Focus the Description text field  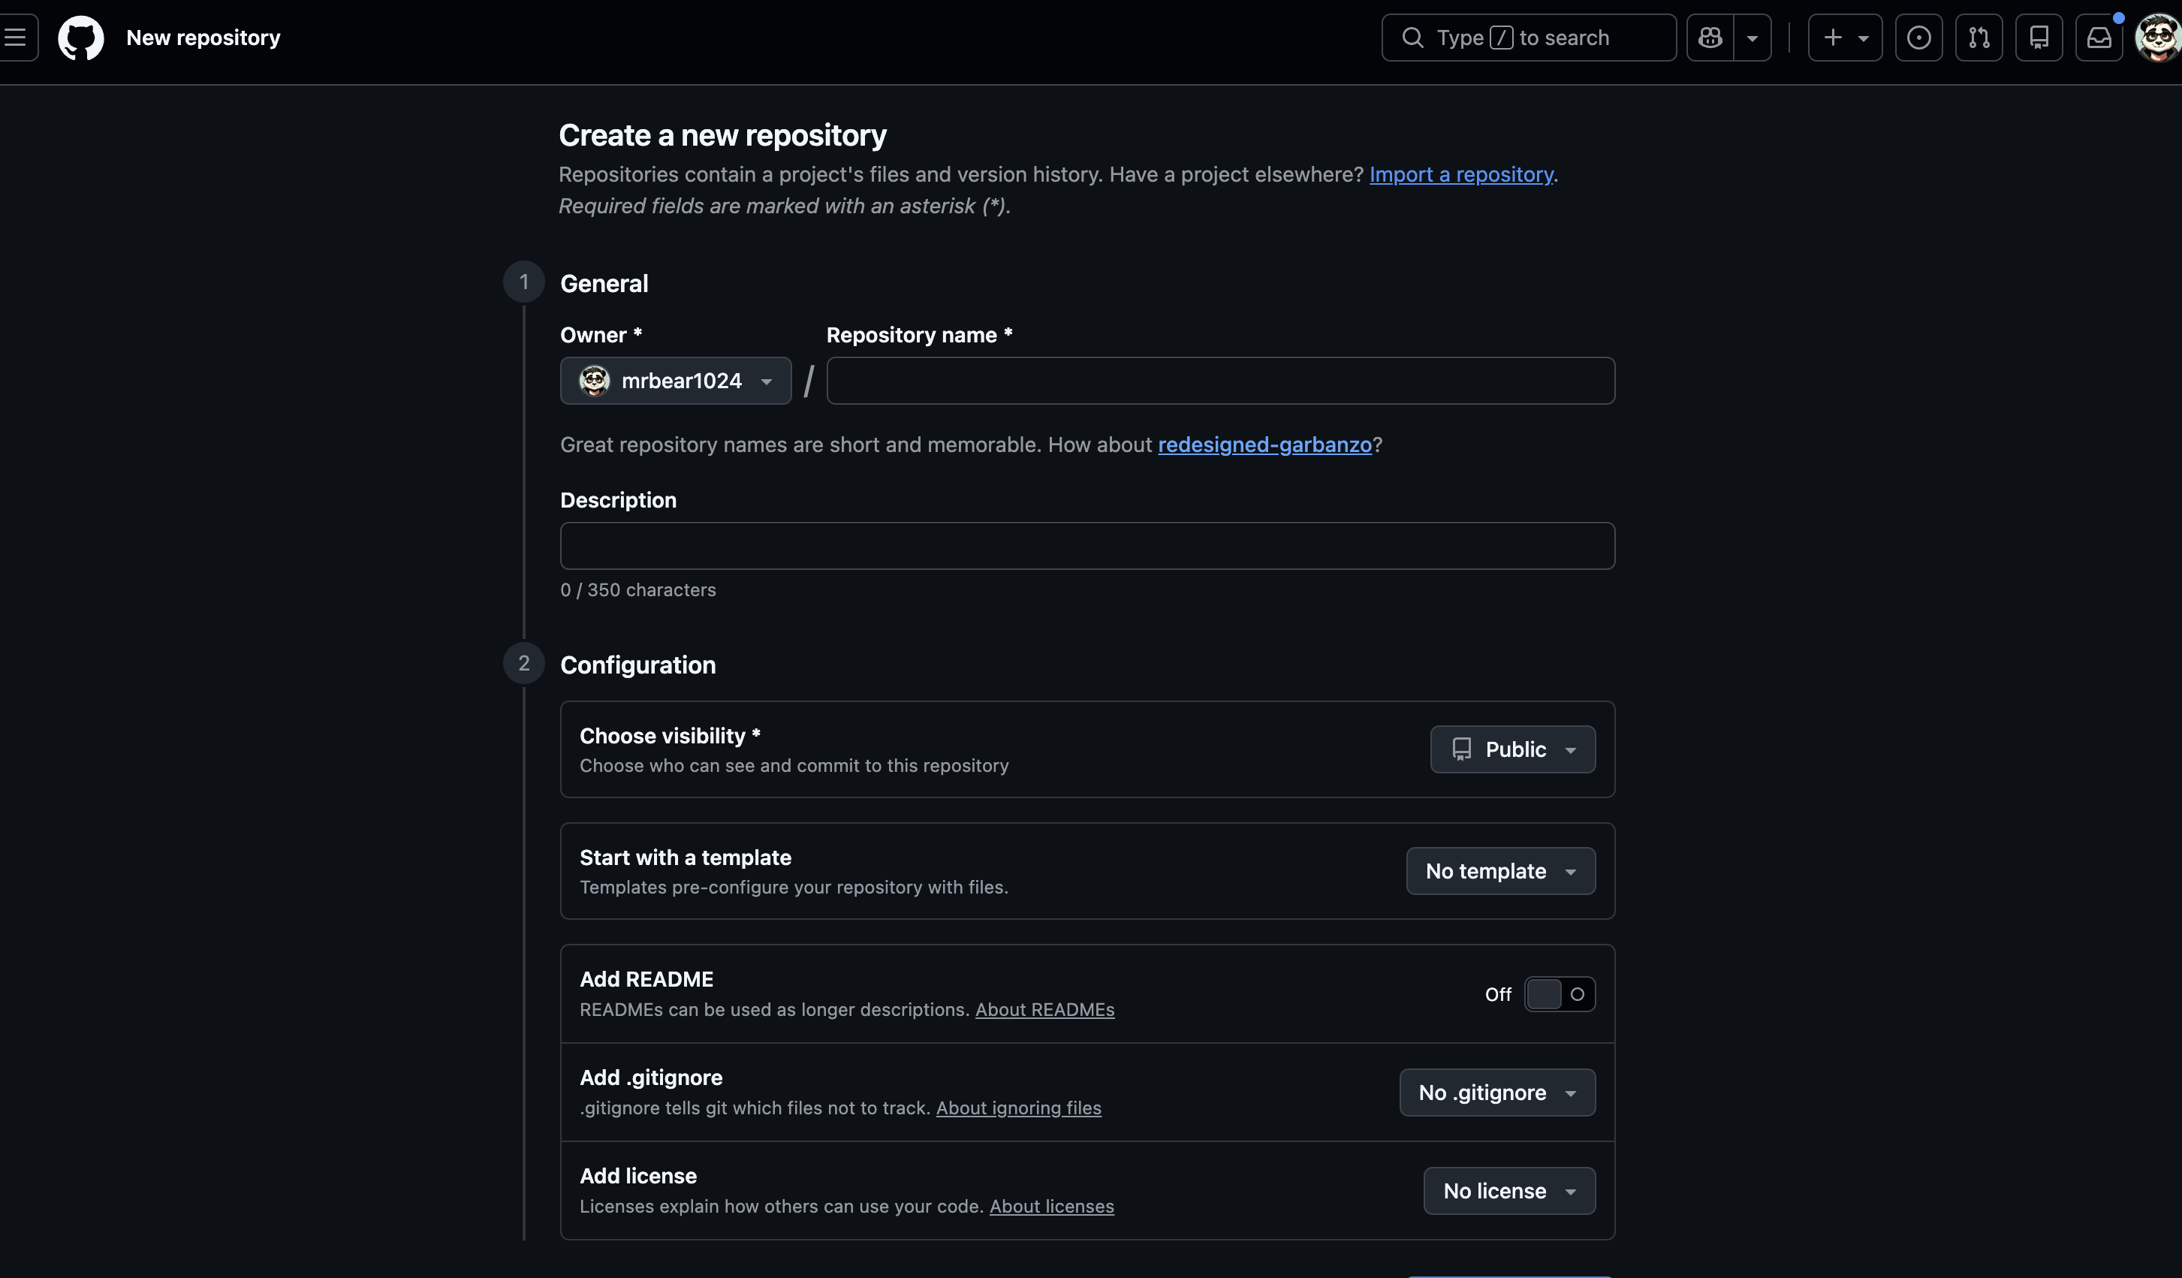coord(1087,545)
